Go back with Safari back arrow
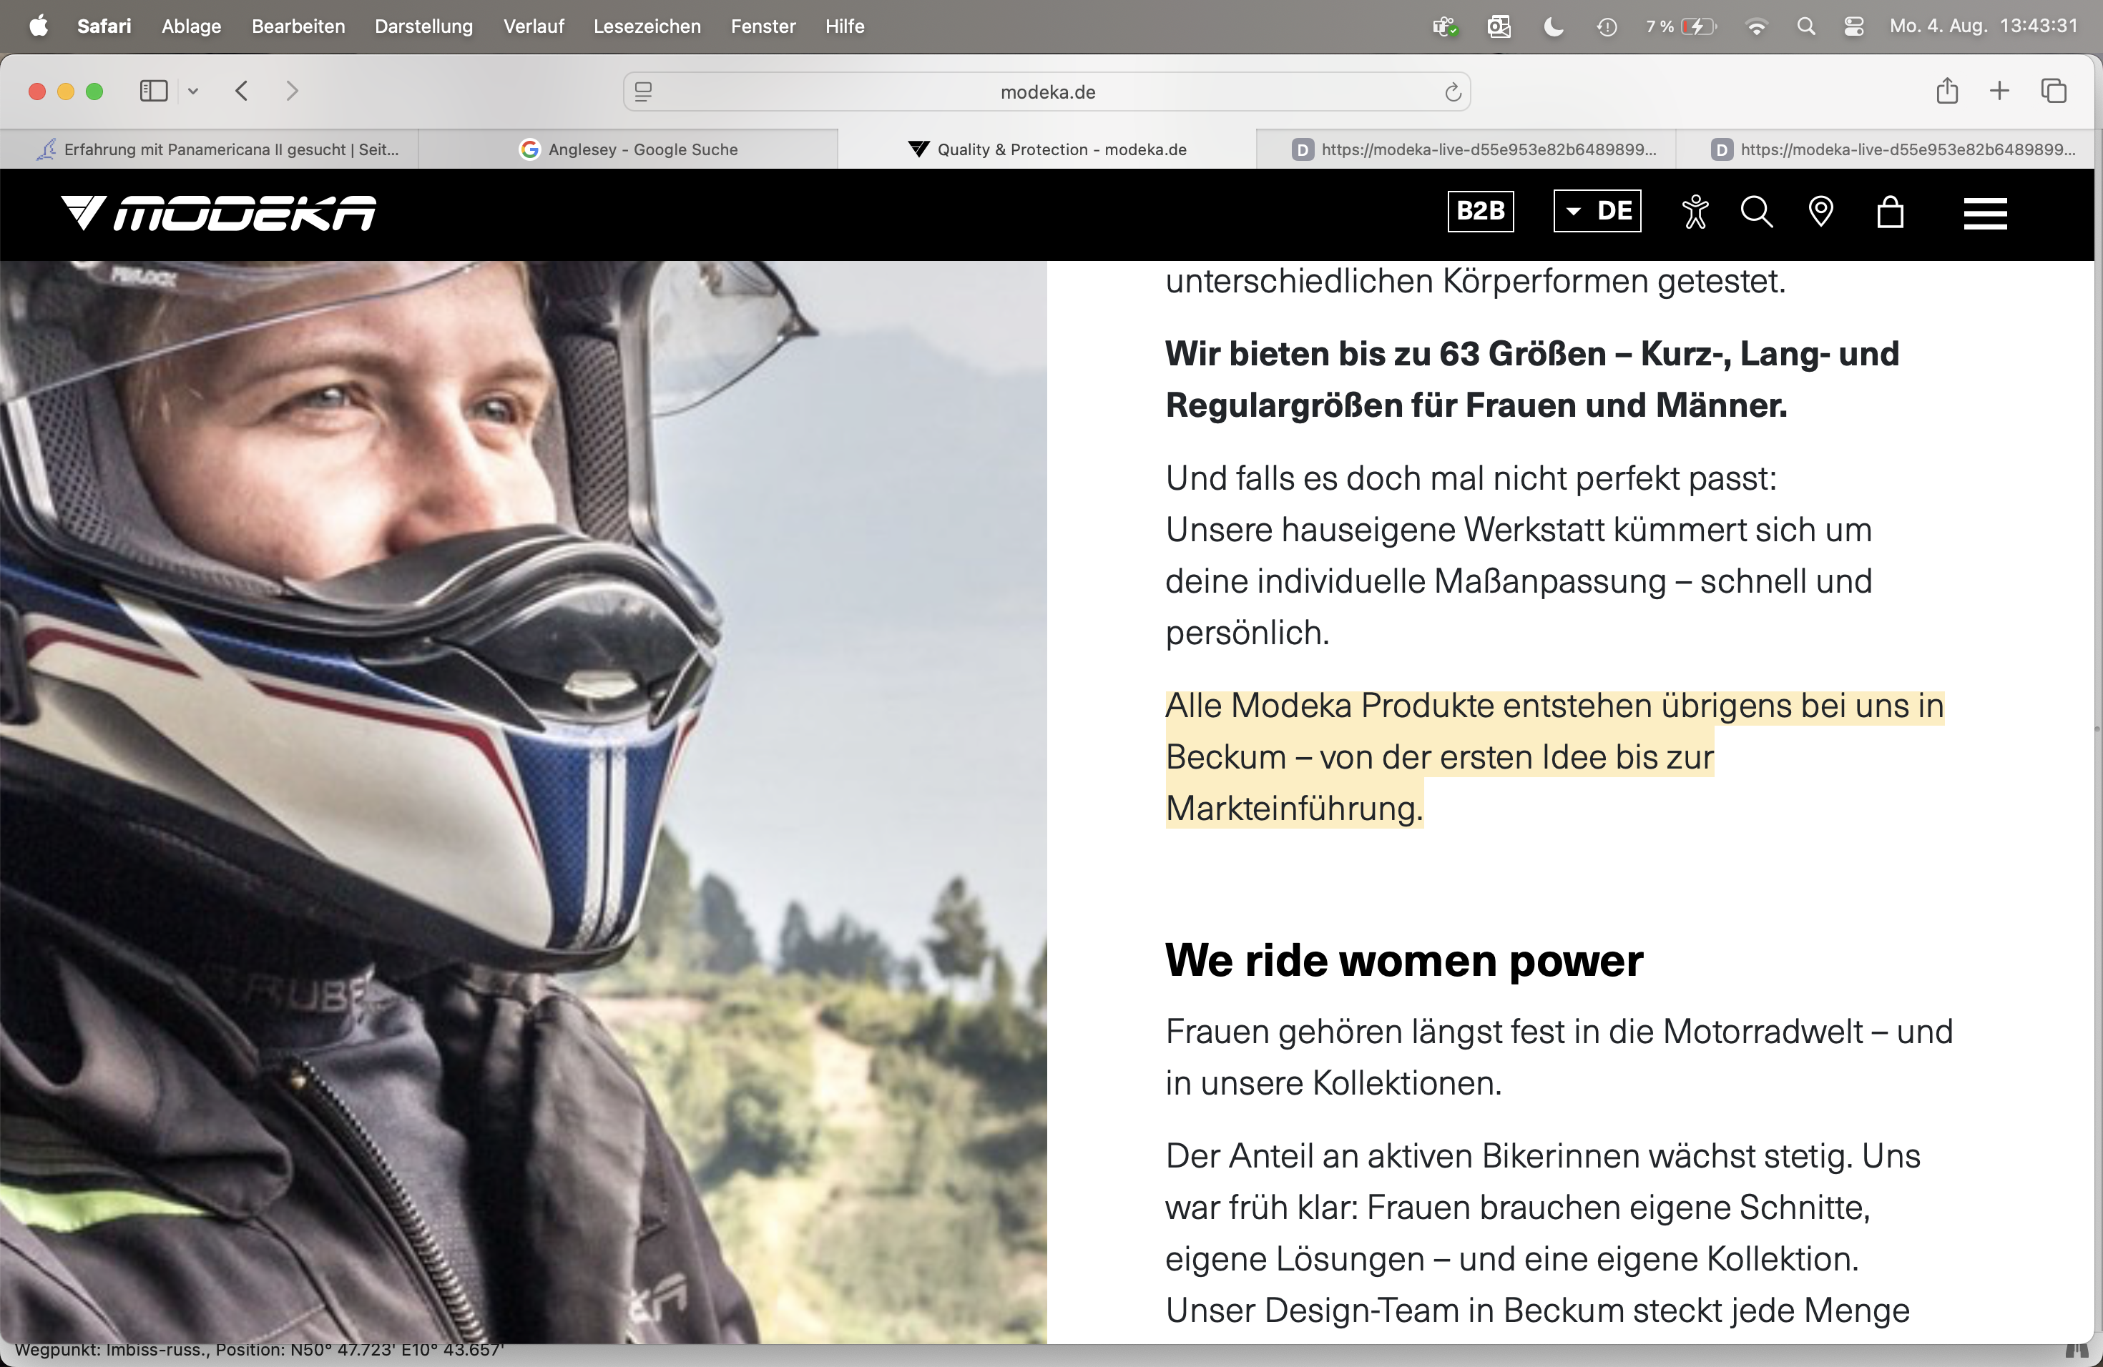 241,91
